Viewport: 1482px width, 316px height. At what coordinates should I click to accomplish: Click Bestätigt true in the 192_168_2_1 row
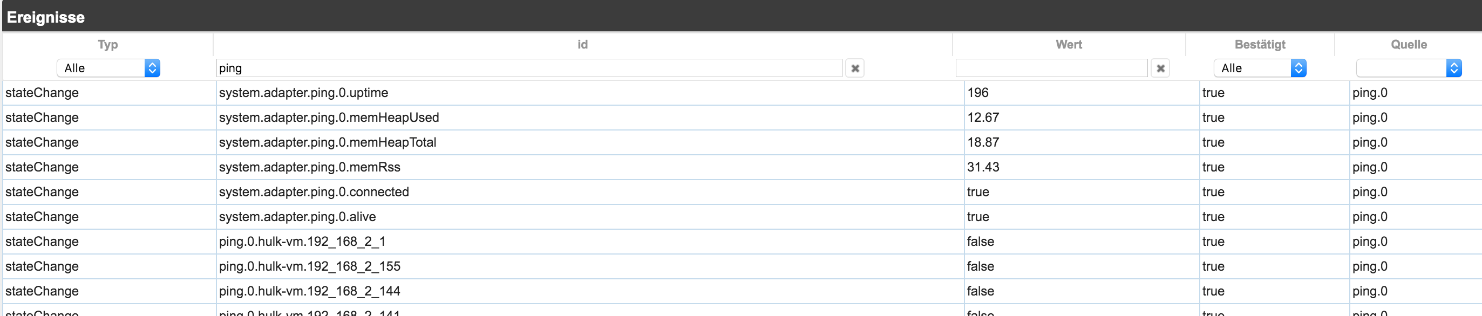coord(1213,241)
